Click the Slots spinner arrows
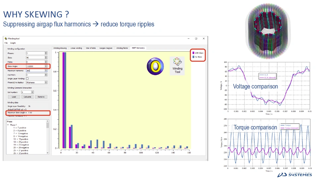This screenshot has width=318, height=180. click(46, 58)
